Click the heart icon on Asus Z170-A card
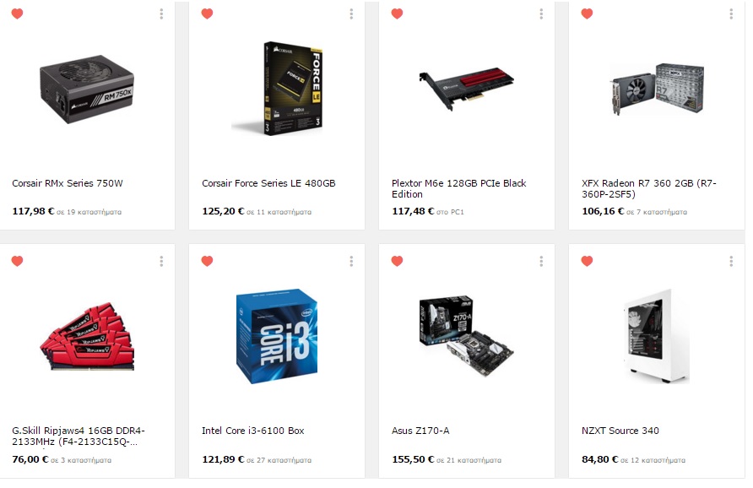753x488 pixels. (x=397, y=261)
